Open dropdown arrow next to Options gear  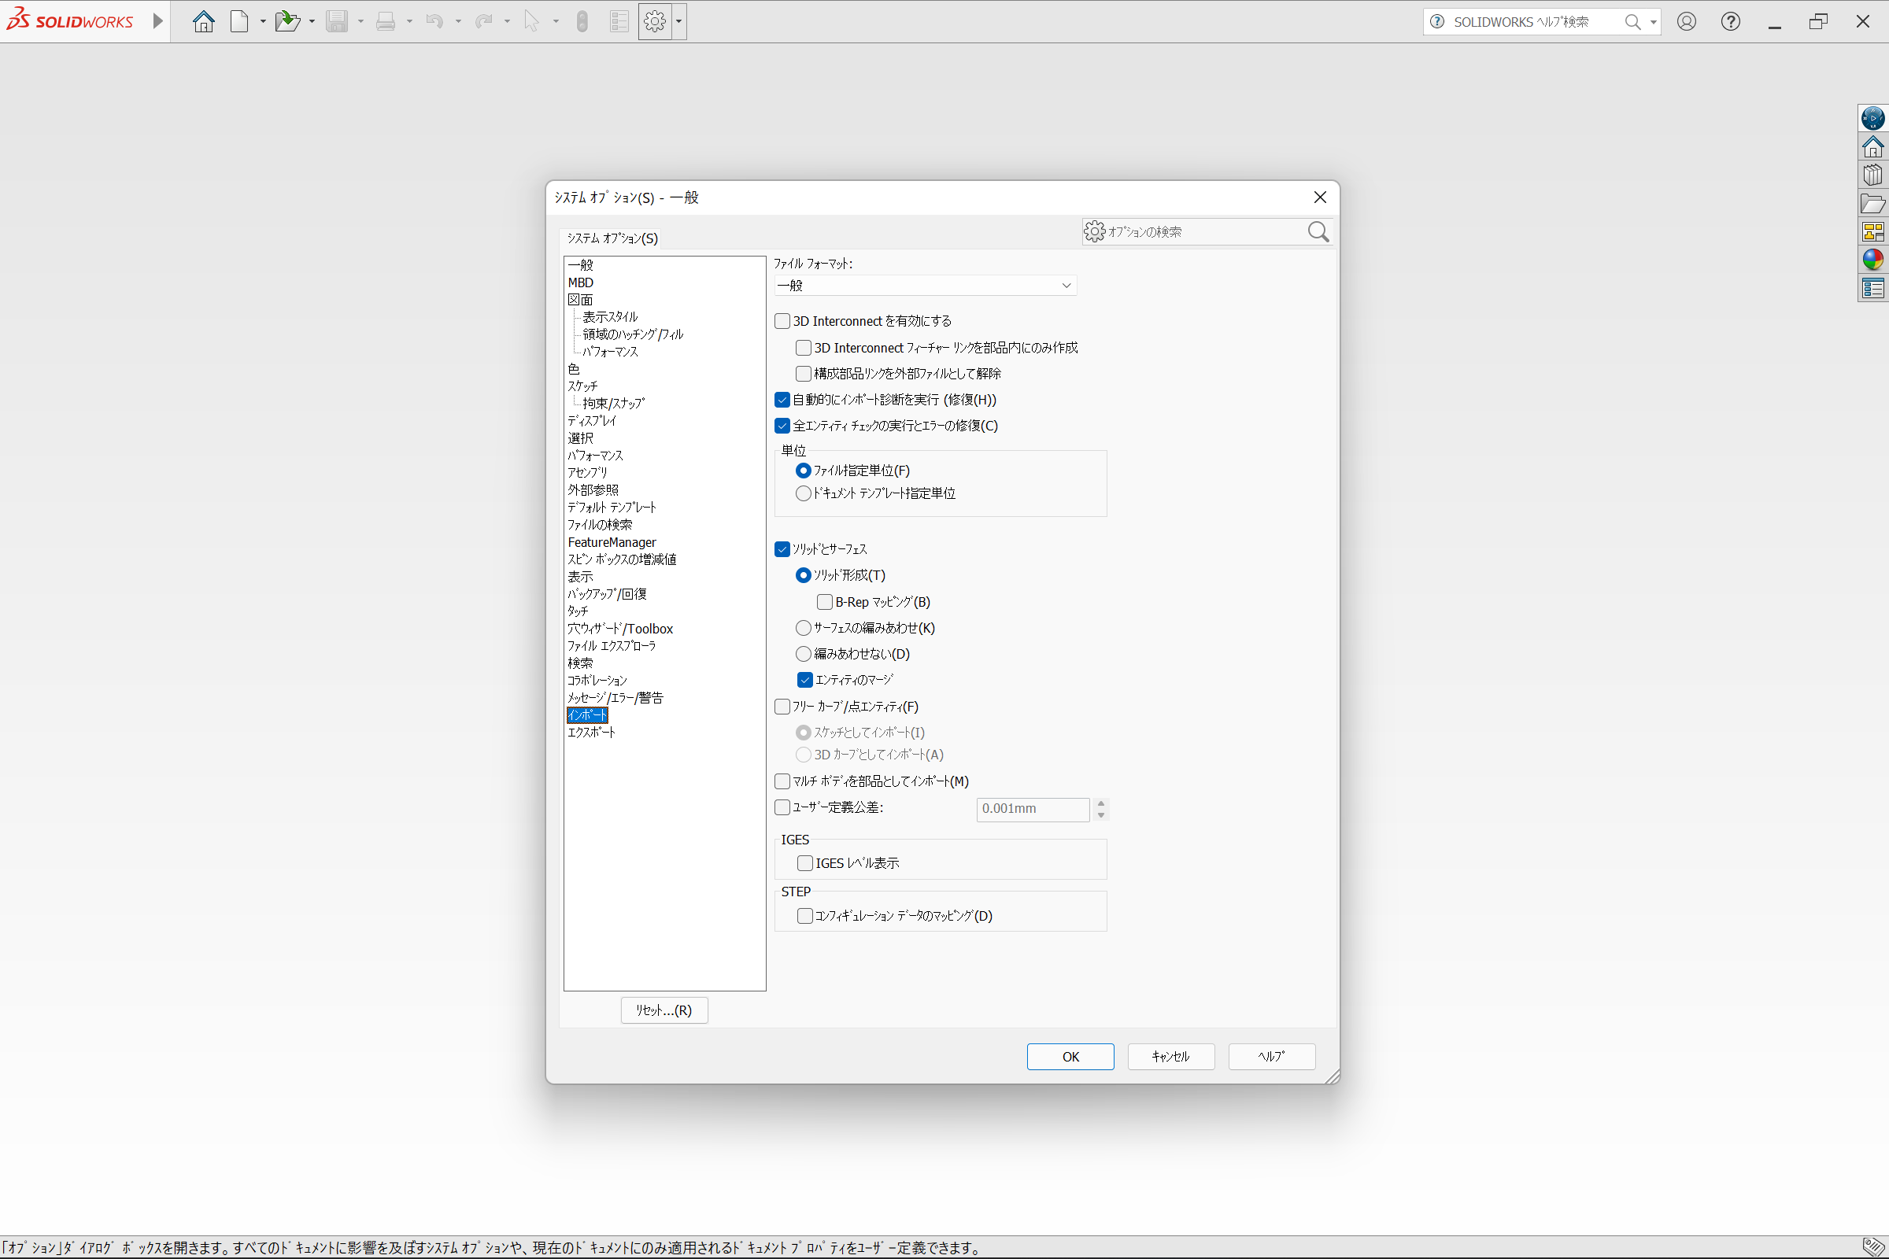click(x=679, y=22)
